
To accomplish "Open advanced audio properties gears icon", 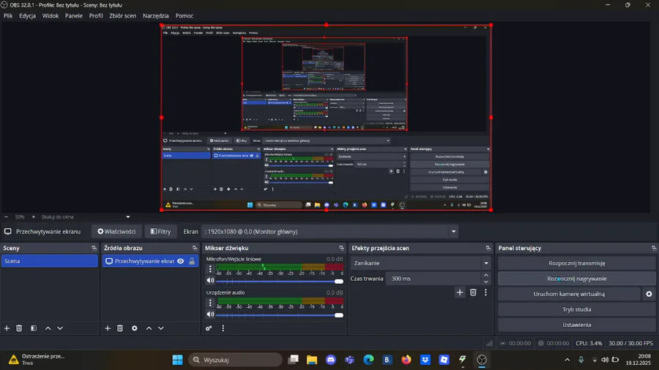I will [x=209, y=328].
